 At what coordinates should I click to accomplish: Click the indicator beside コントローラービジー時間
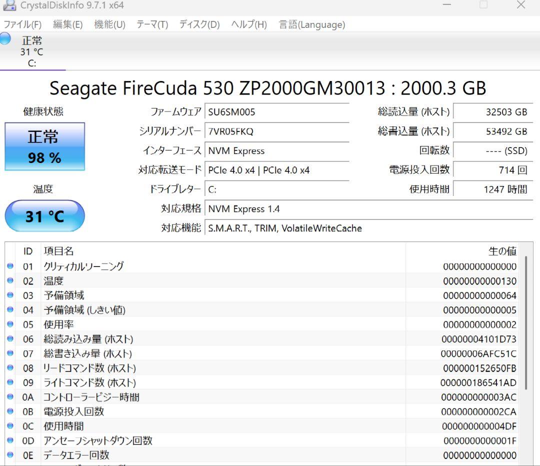tap(10, 397)
